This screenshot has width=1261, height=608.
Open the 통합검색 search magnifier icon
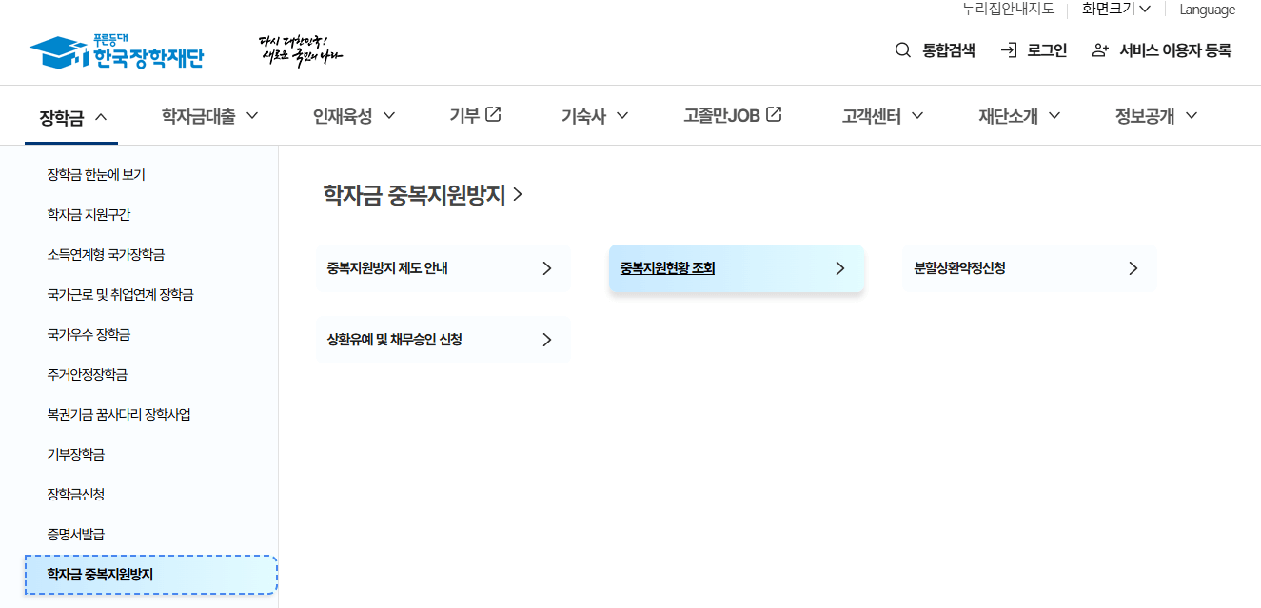(x=902, y=50)
